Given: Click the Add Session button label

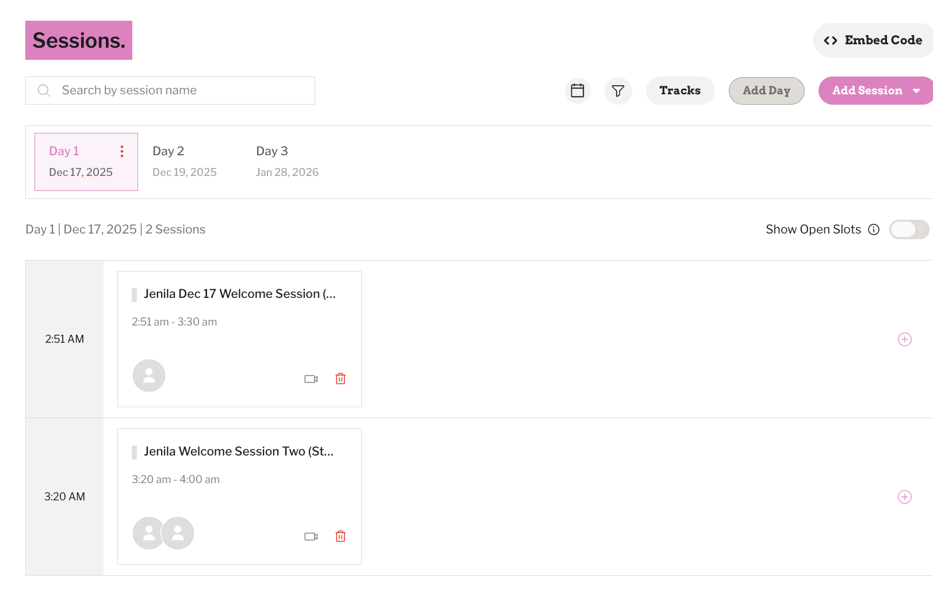Looking at the screenshot, I should click(x=867, y=90).
